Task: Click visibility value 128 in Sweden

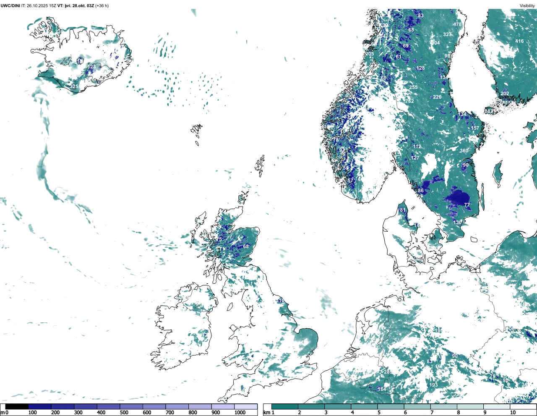Action: coord(420,68)
